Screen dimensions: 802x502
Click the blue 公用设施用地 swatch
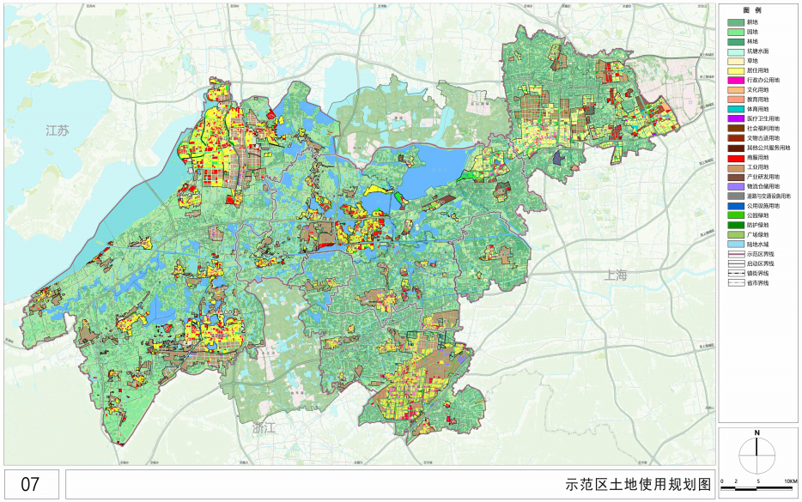[736, 206]
